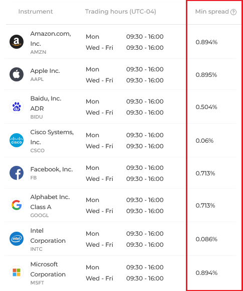Screen dimensions: 243x291
Task: Click the Min spread column header
Action: pyautogui.click(x=212, y=12)
